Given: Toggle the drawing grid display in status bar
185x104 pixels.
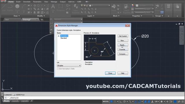Looking at the screenshot, I should pos(111,101).
